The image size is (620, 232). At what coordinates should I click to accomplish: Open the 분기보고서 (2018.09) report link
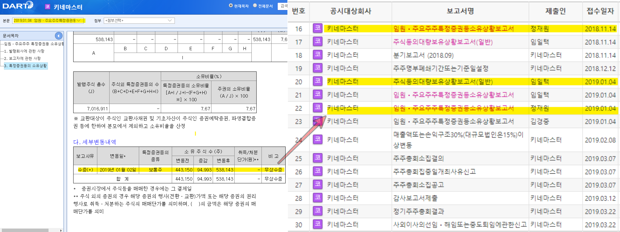(423, 55)
